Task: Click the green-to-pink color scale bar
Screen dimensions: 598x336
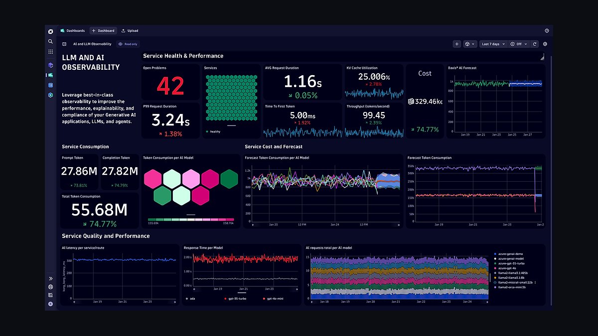Action: 191,220
